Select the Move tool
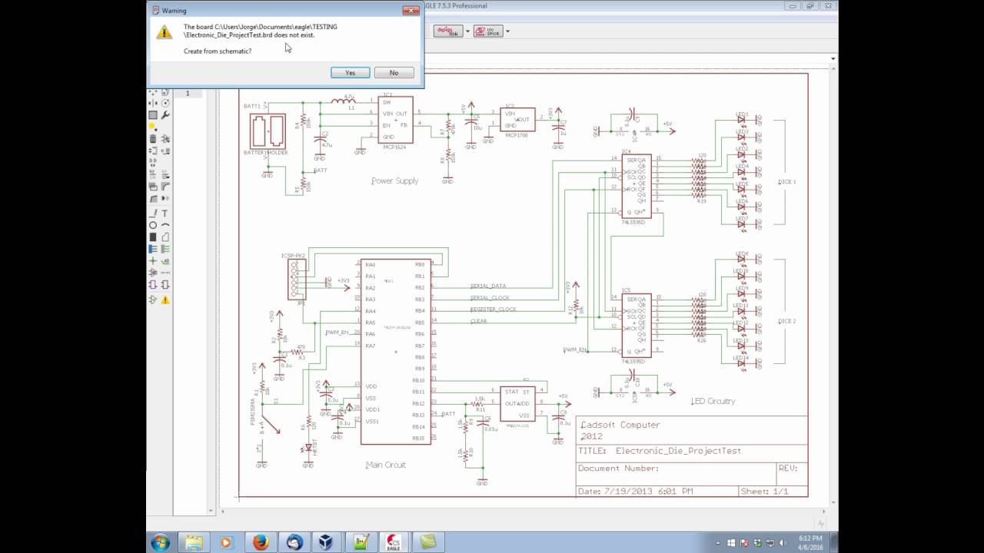Screen dimensions: 984x553 click(153, 90)
